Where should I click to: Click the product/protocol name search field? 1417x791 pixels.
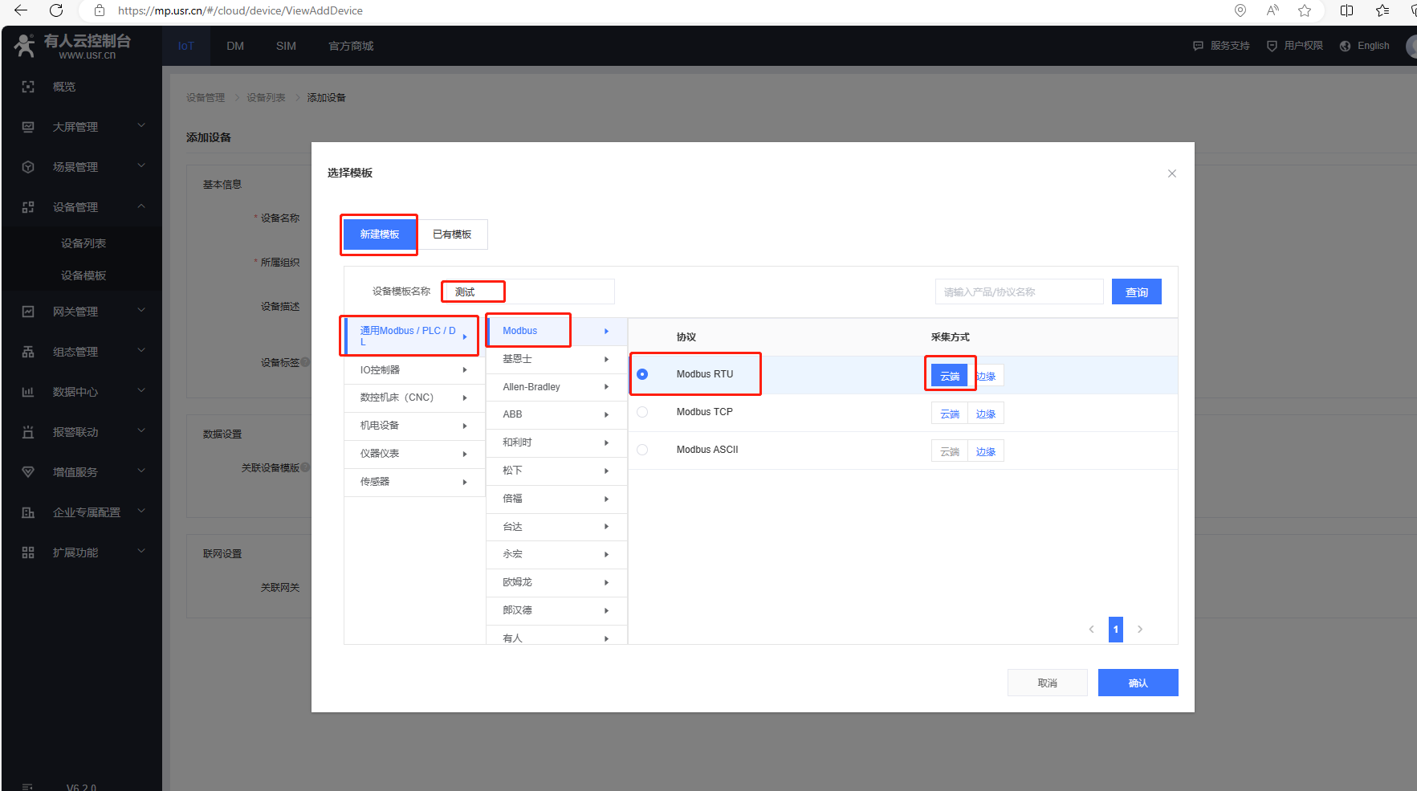click(x=1019, y=292)
